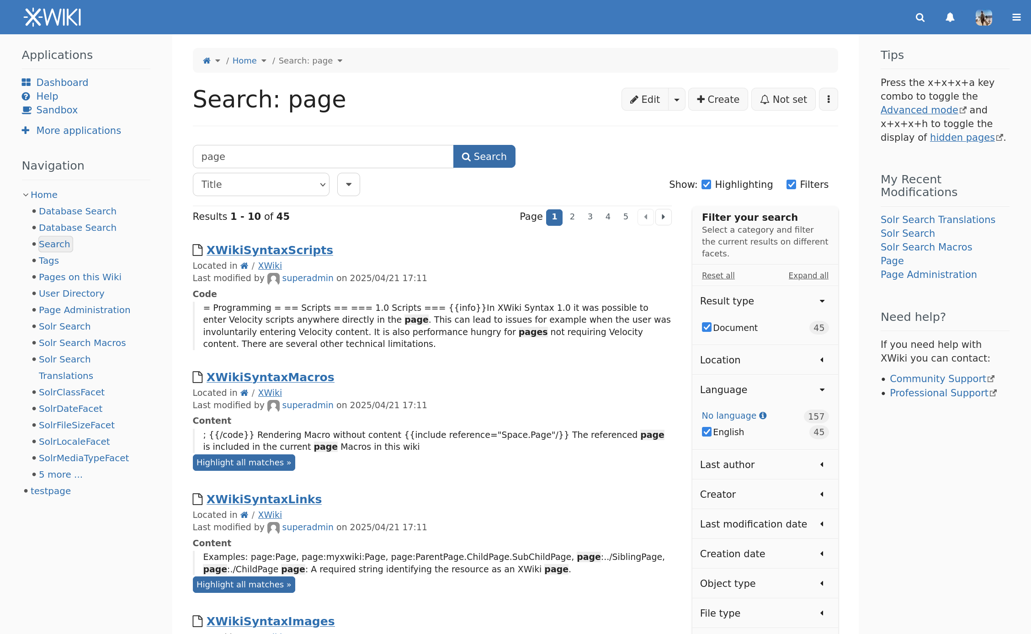Image resolution: width=1031 pixels, height=634 pixels.
Task: Go to next results page arrow
Action: pyautogui.click(x=663, y=217)
